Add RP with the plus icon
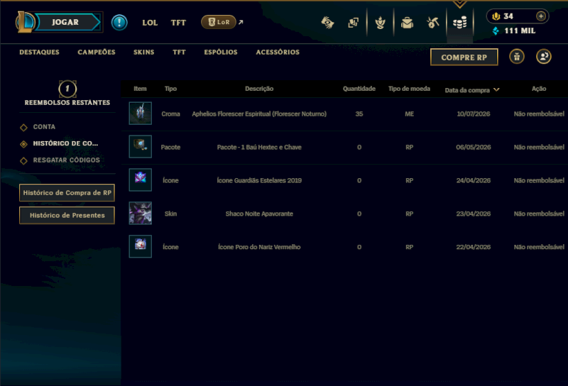The width and height of the screenshot is (568, 386). tap(541, 16)
